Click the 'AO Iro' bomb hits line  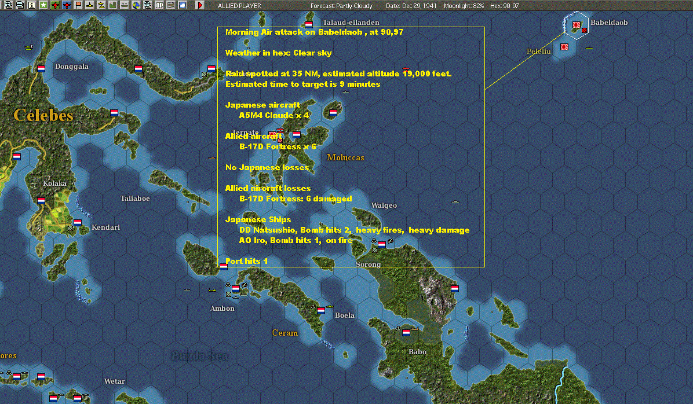tap(296, 240)
